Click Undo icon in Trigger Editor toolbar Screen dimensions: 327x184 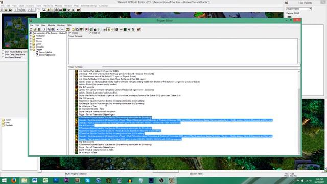58,30
